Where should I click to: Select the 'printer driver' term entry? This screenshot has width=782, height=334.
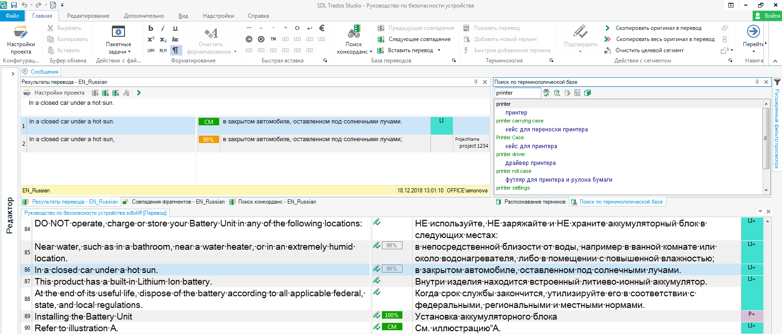[511, 154]
